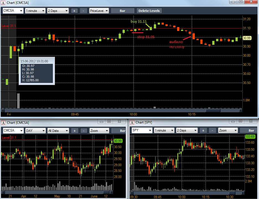The height and width of the screenshot is (199, 259).
Task: Click the top chart horizontal scrollbar thumb
Action: tap(213, 110)
